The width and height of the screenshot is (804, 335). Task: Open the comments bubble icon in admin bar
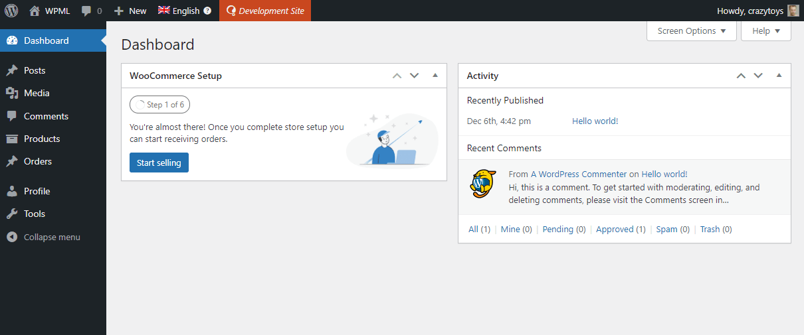click(86, 11)
